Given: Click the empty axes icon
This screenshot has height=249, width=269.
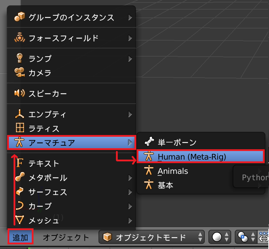Looking at the screenshot, I should point(20,114).
